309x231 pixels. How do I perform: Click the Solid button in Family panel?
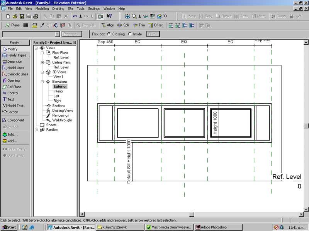[x=12, y=135]
